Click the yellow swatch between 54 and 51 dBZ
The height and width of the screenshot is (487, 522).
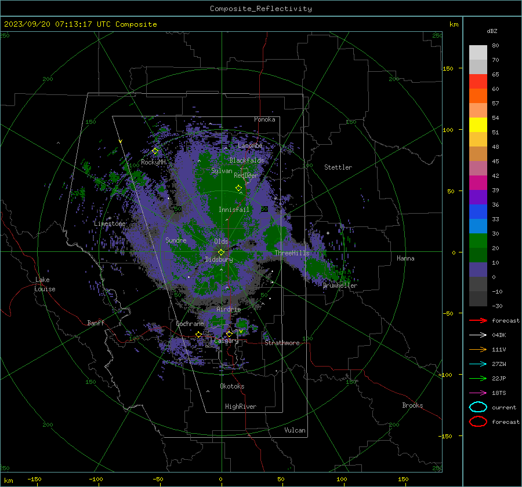[x=478, y=125]
